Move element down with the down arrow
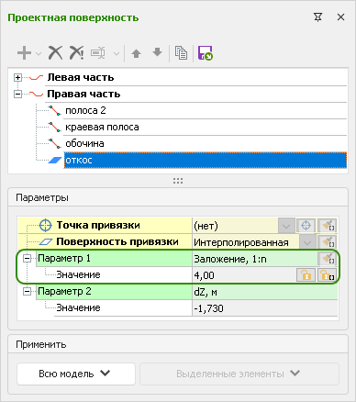This screenshot has height=402, width=356. pos(157,52)
